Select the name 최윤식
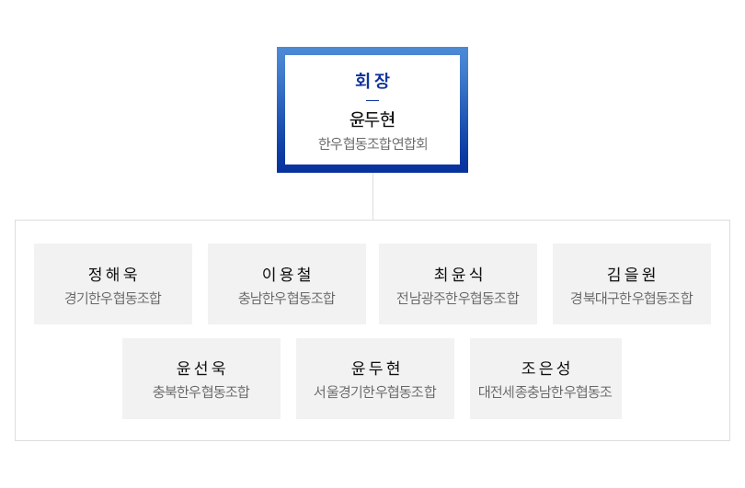 (x=458, y=274)
